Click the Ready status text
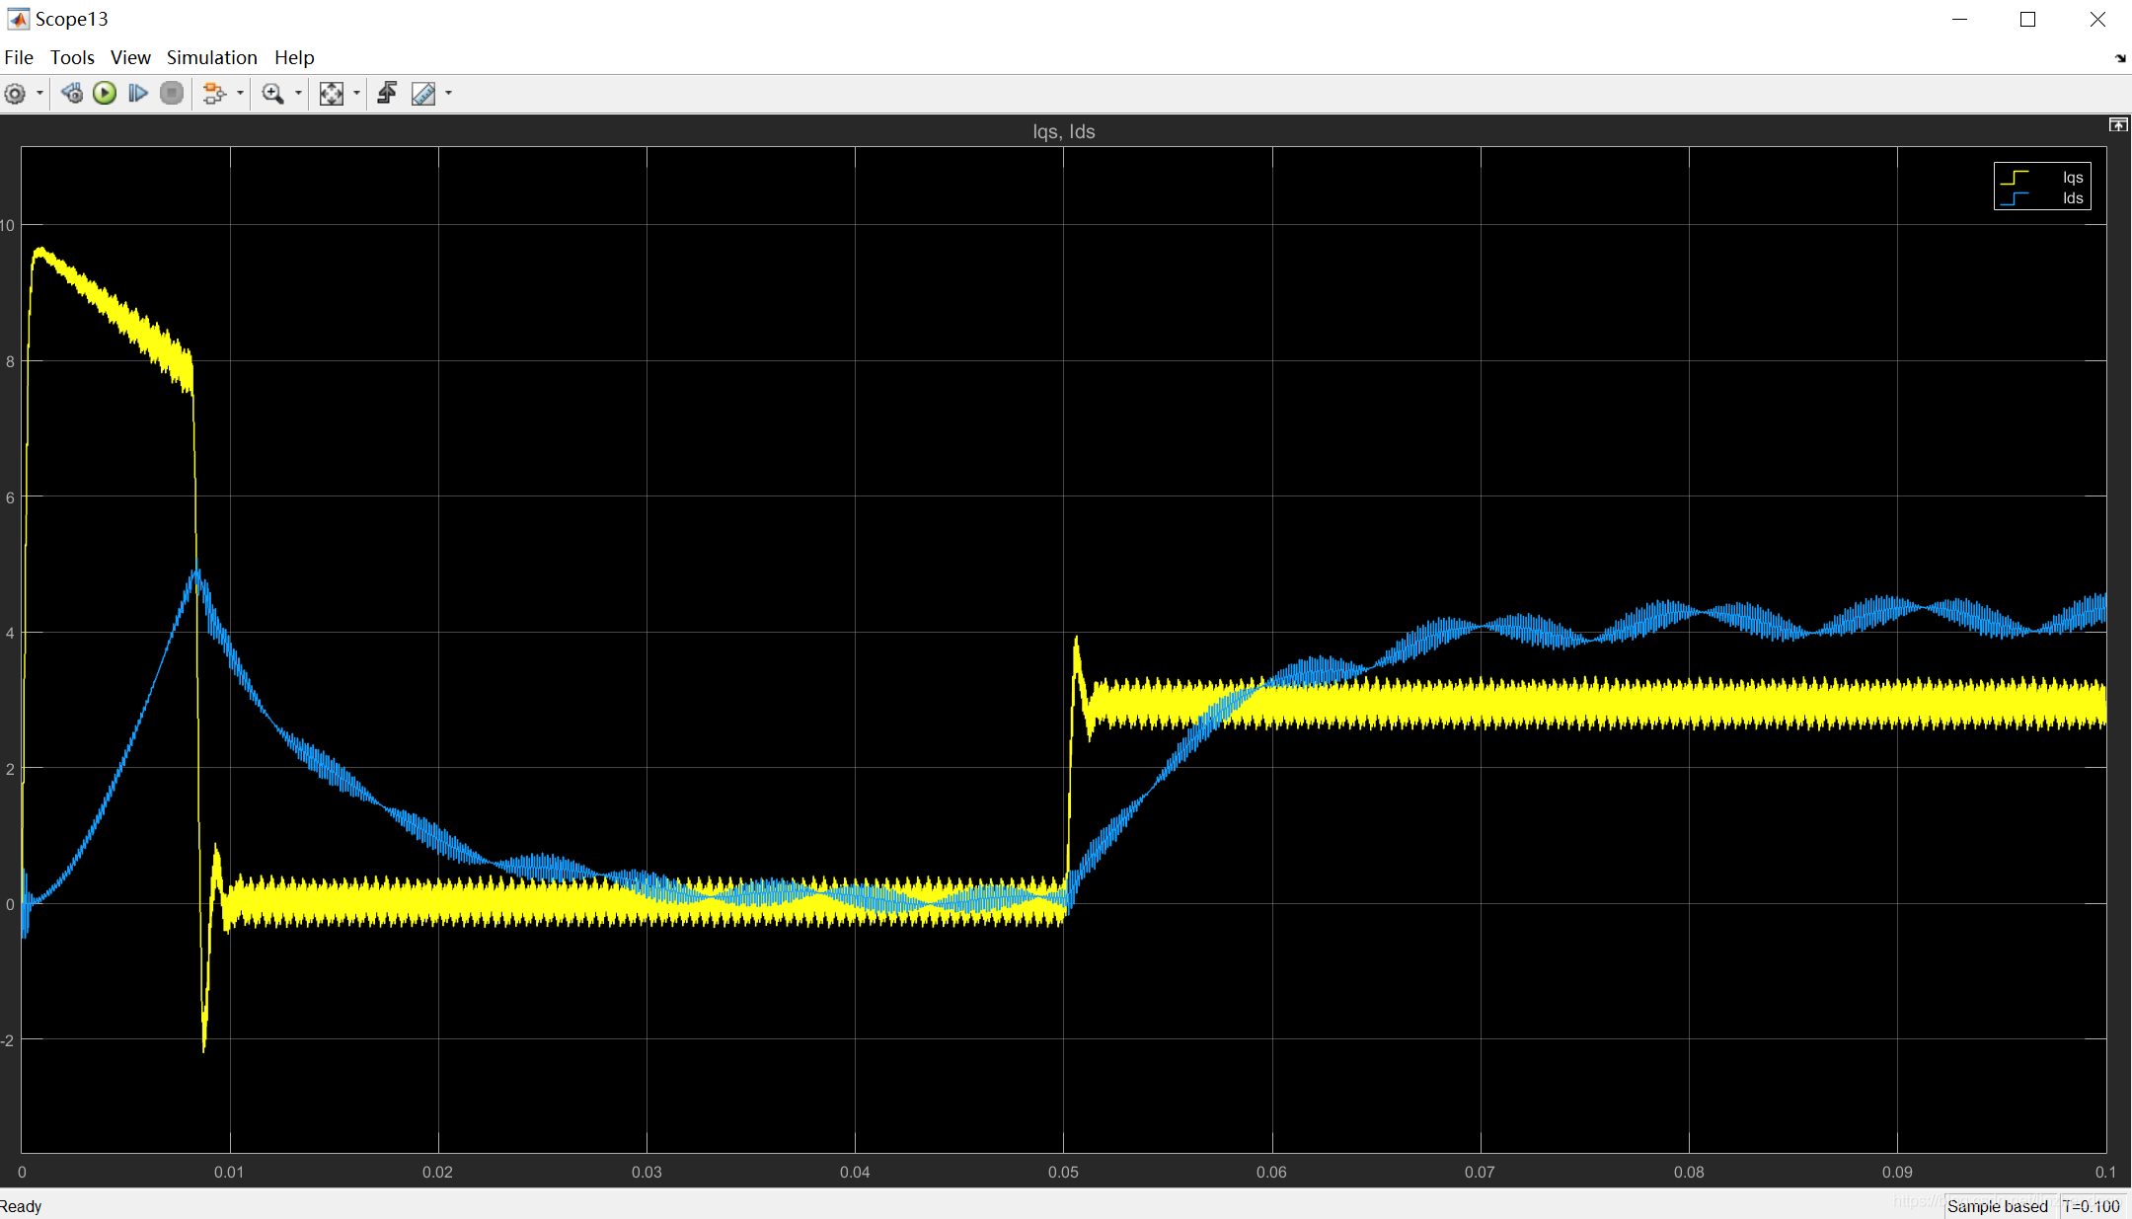The image size is (2132, 1219). pos(21,1206)
